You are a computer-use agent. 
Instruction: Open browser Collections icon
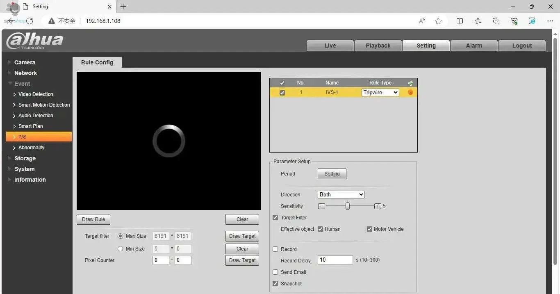click(496, 21)
